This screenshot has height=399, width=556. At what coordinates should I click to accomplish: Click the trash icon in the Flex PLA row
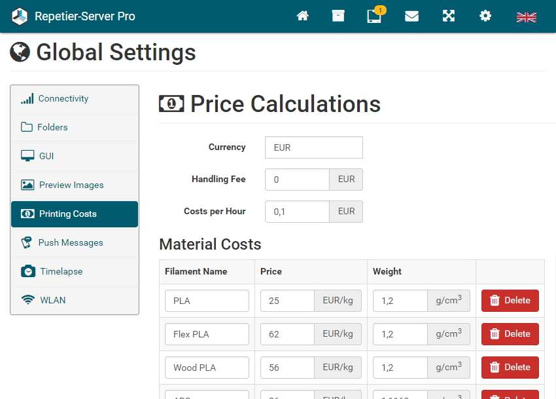[x=495, y=334]
